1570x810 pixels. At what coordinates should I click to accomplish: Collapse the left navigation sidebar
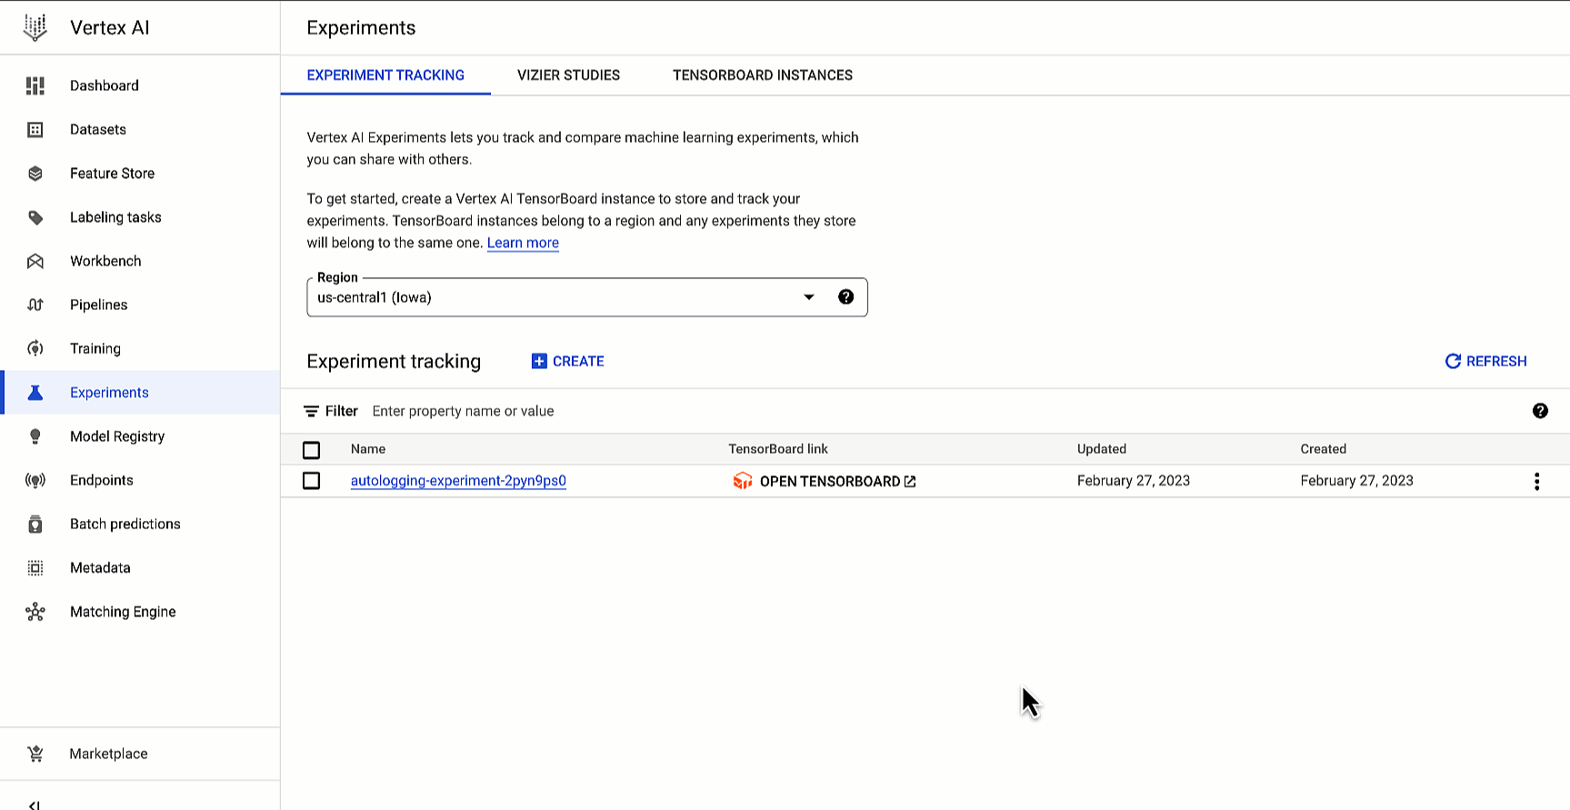point(35,805)
